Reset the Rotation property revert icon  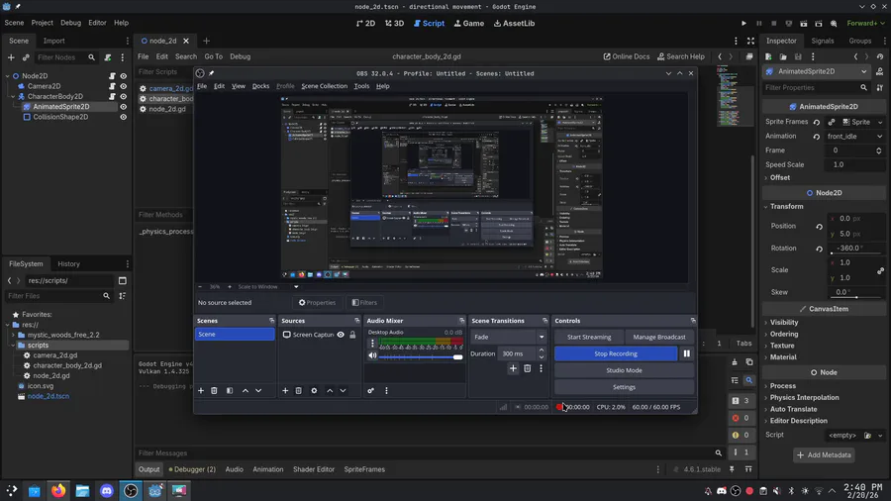point(819,249)
